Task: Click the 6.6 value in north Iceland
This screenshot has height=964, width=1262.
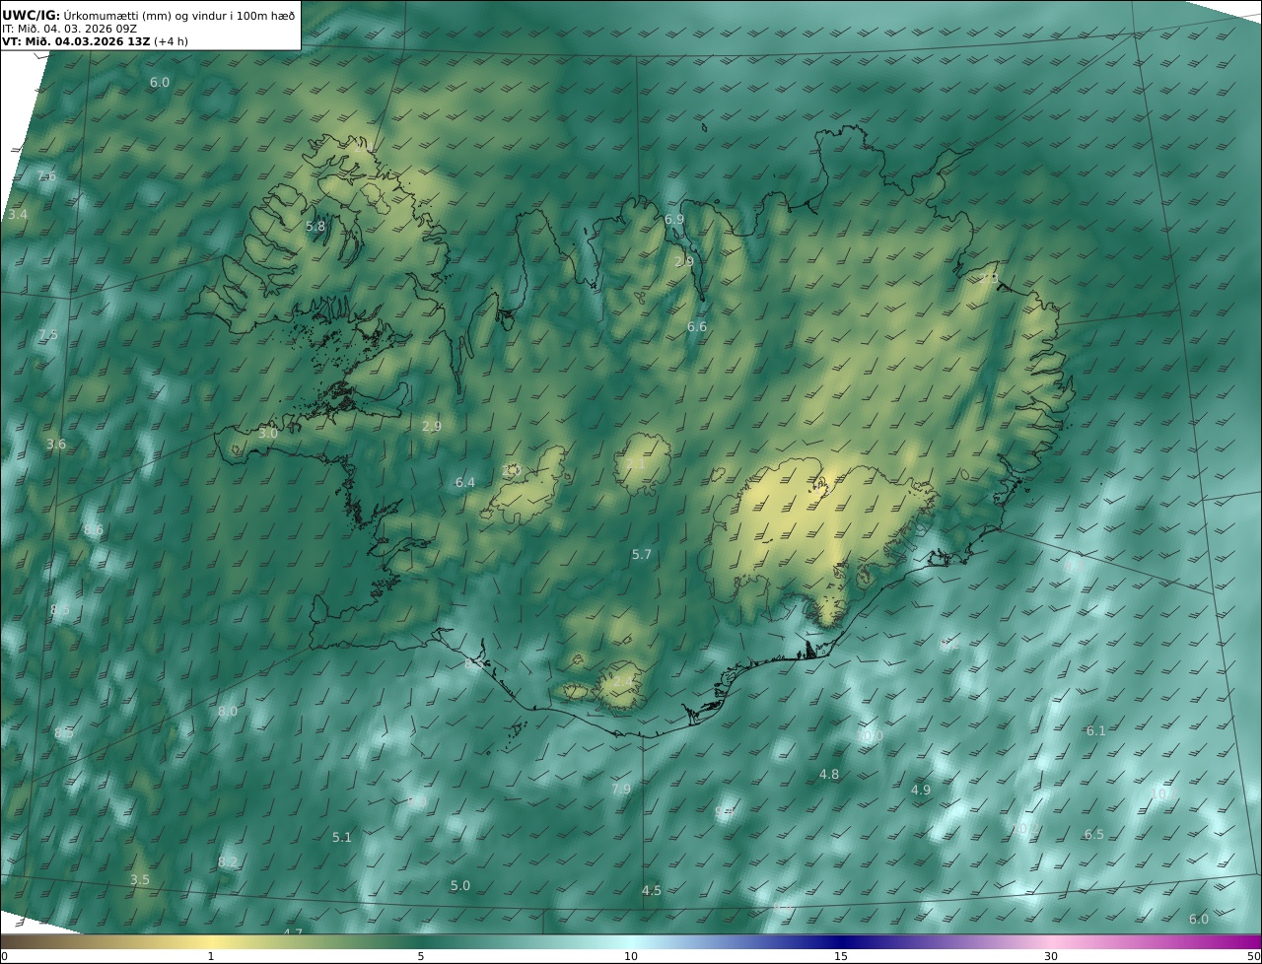Action: click(x=697, y=326)
